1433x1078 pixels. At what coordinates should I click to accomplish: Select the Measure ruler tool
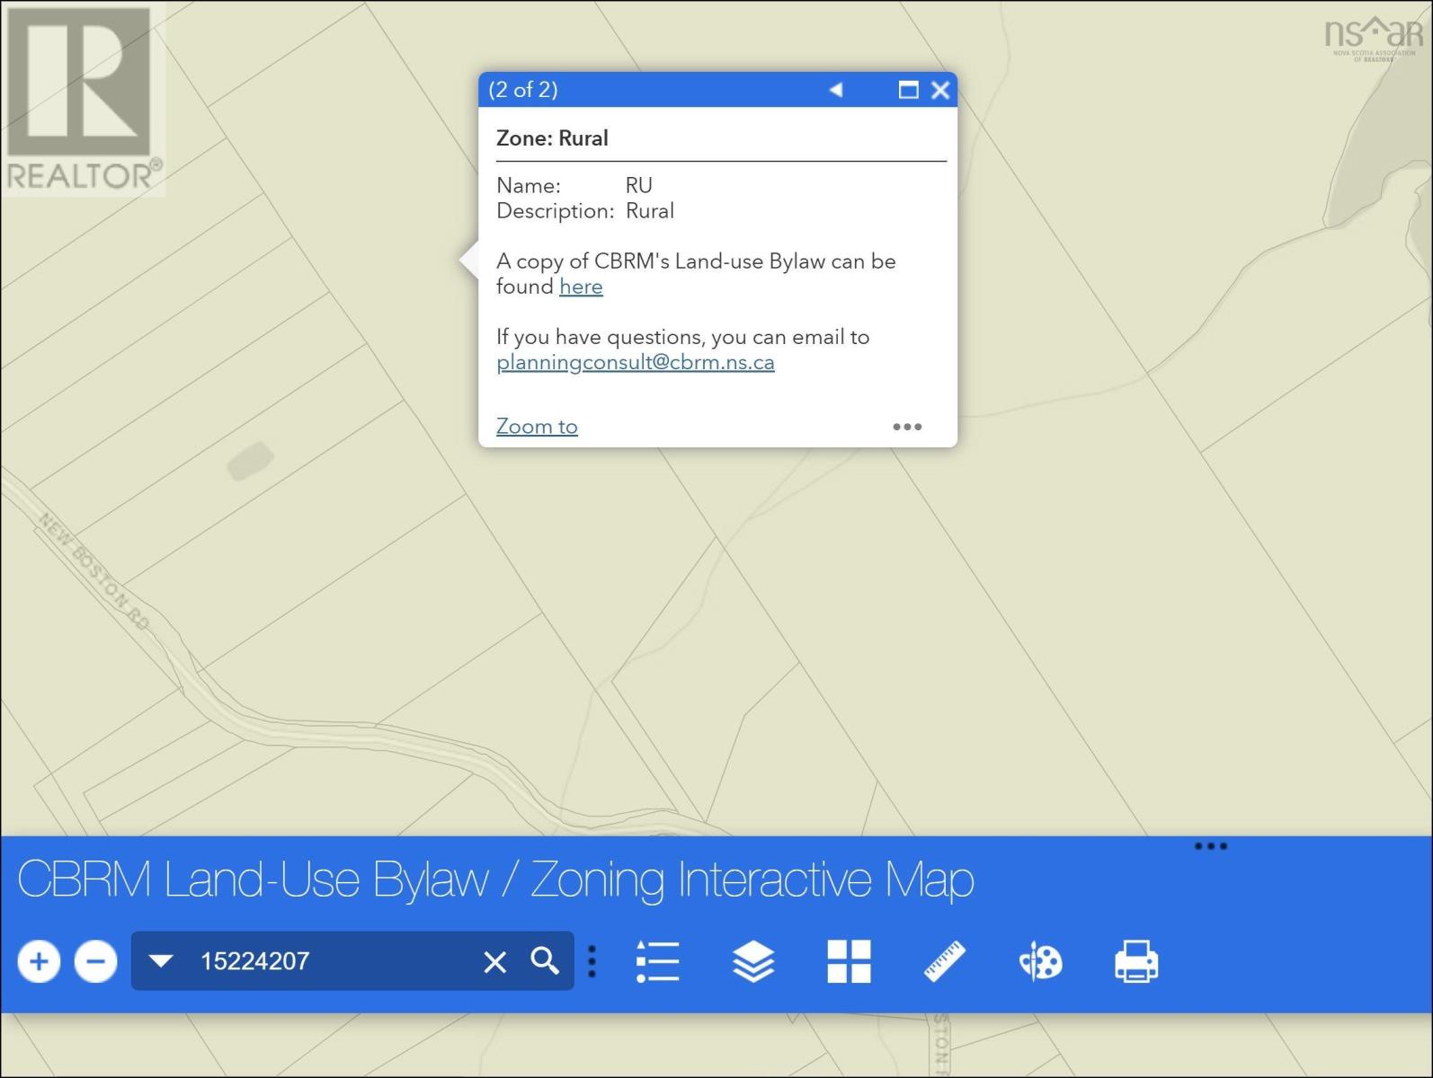(x=945, y=961)
